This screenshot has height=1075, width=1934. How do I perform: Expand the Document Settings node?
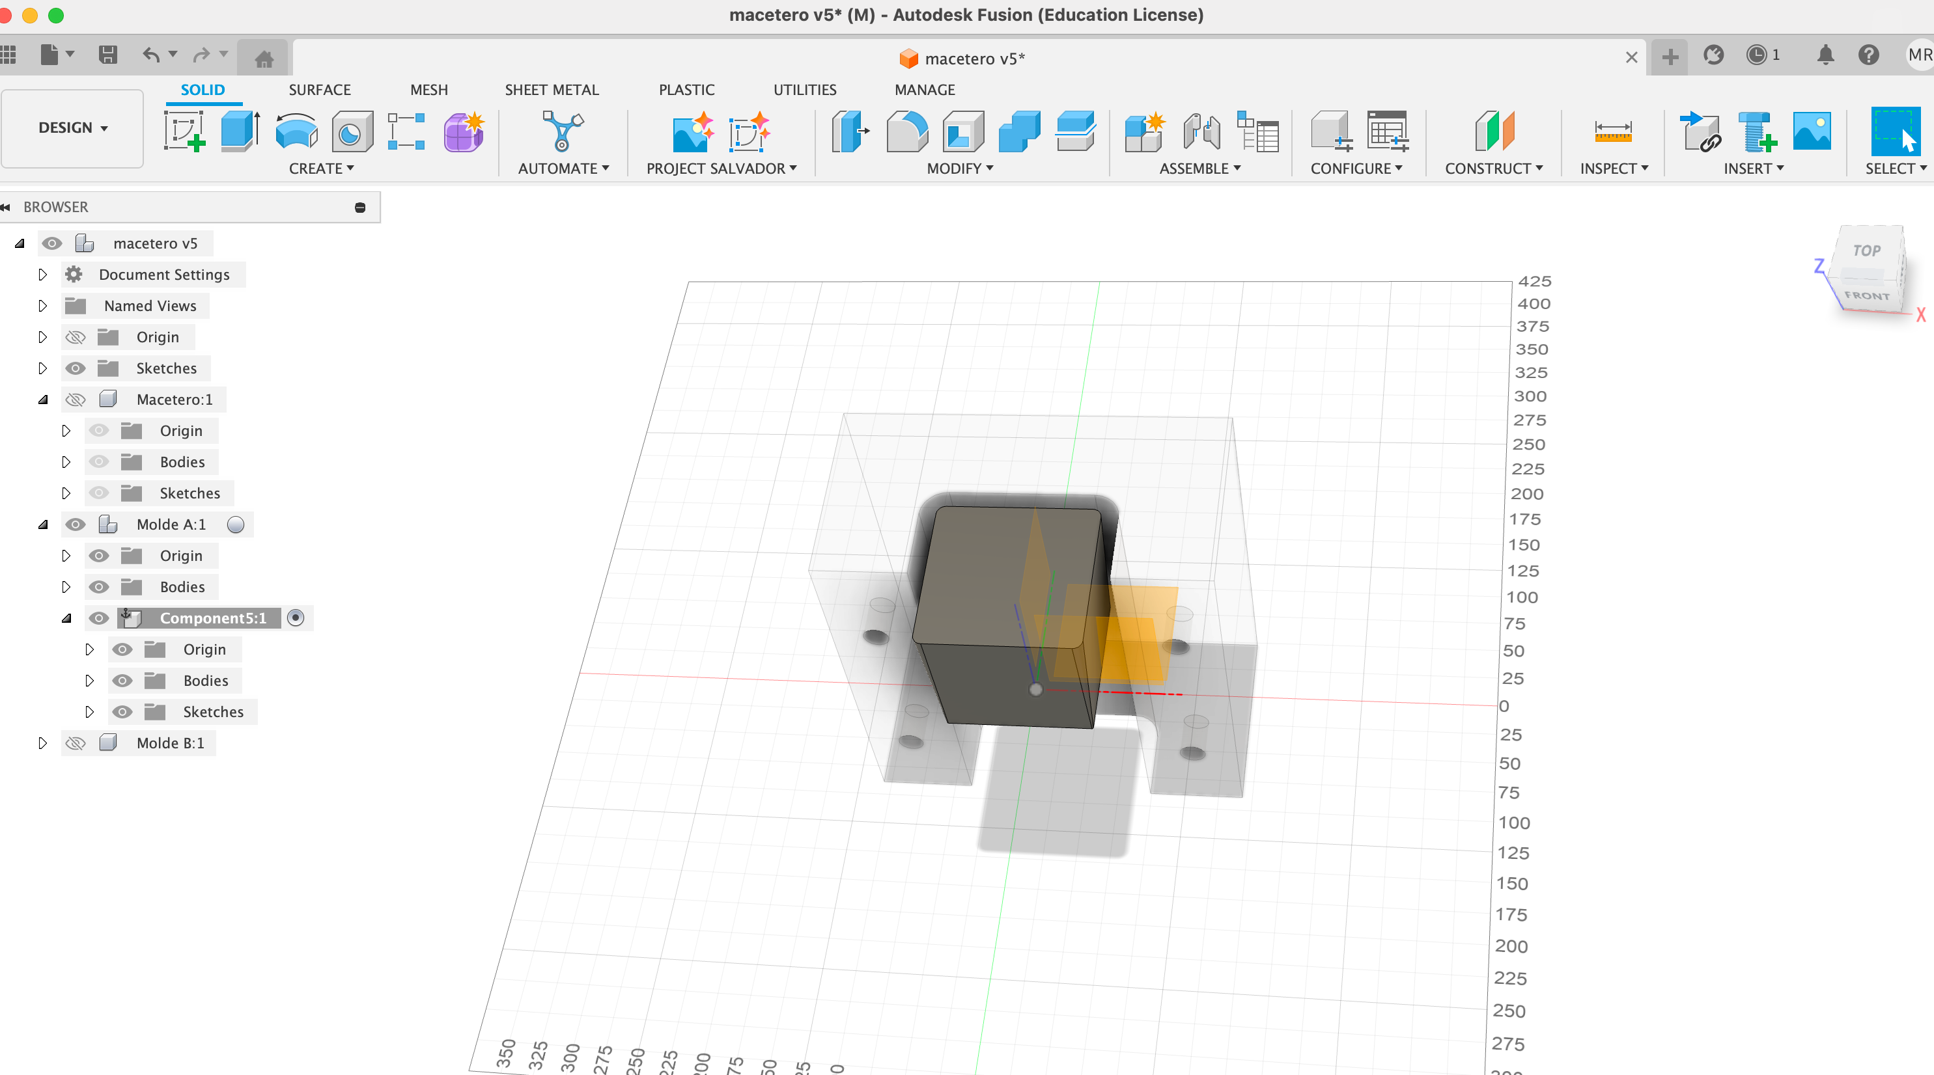[43, 275]
